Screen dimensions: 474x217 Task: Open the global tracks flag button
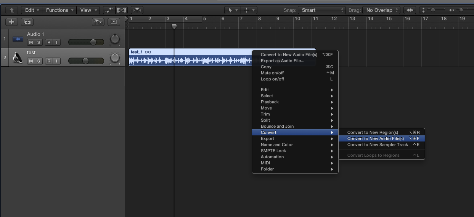[98, 22]
